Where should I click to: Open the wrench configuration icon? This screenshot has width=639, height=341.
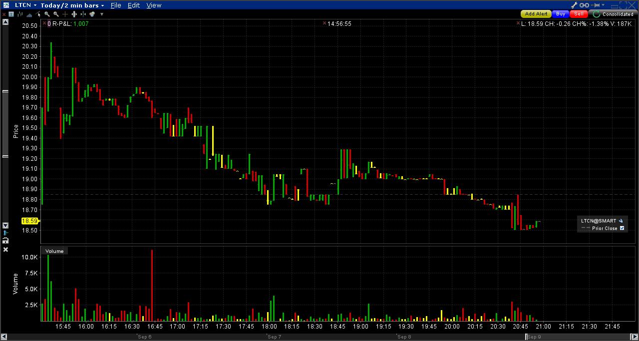pos(574,5)
